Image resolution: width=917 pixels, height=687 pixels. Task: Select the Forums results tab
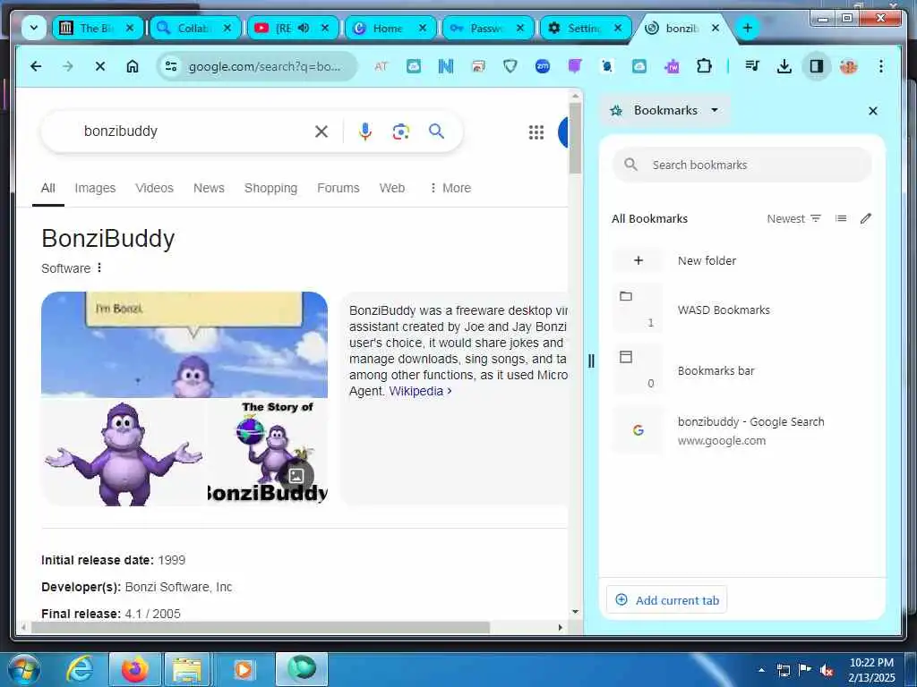click(x=338, y=188)
